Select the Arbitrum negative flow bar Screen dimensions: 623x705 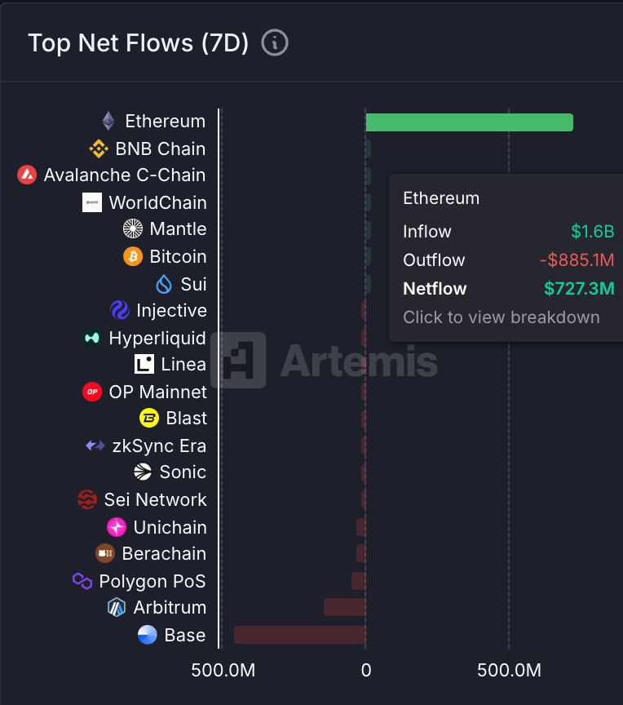coord(344,607)
